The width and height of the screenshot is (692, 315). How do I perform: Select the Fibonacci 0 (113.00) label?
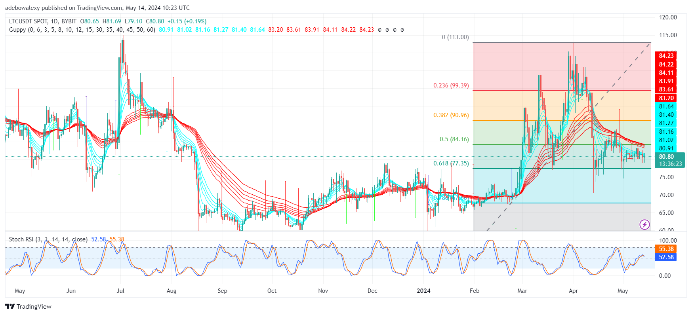click(456, 37)
